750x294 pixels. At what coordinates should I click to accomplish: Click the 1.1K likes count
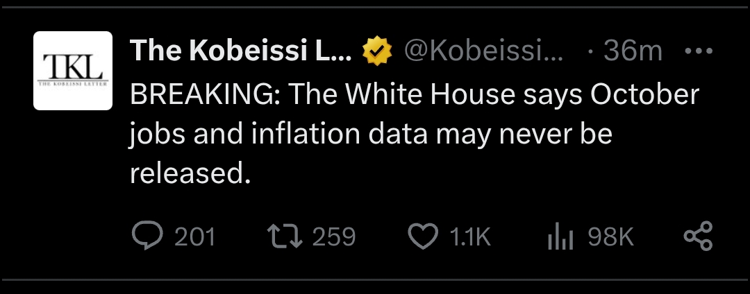pyautogui.click(x=470, y=237)
